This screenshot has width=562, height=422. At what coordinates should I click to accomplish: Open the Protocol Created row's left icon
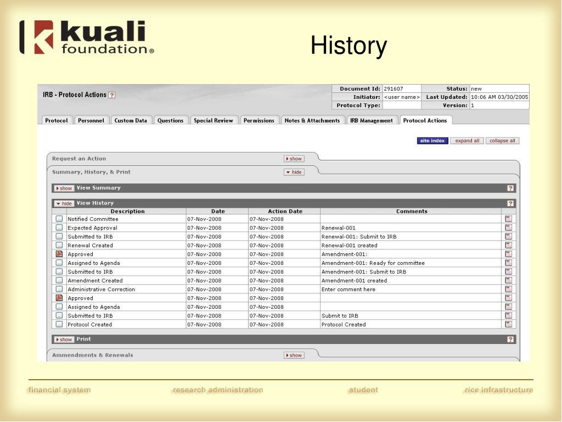(x=59, y=324)
